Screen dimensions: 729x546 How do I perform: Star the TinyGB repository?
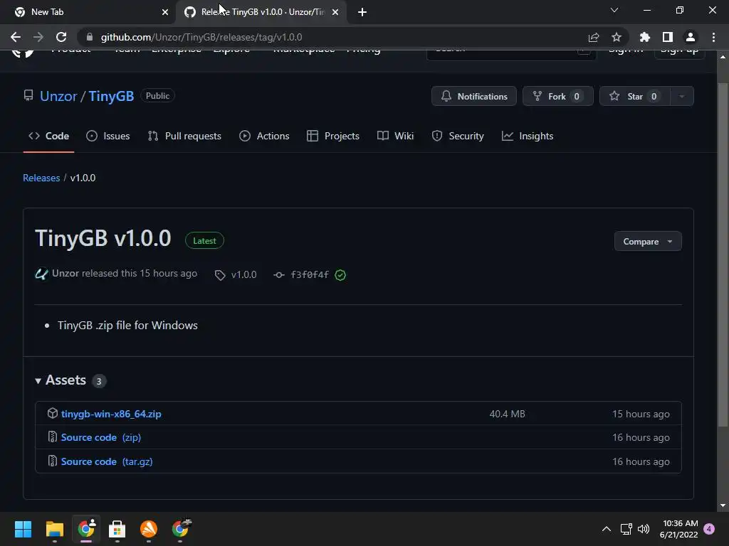634,96
